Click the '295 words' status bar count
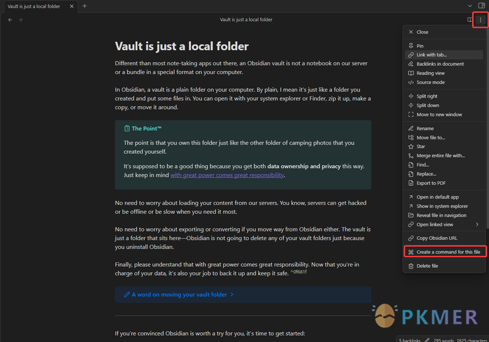 [444, 340]
